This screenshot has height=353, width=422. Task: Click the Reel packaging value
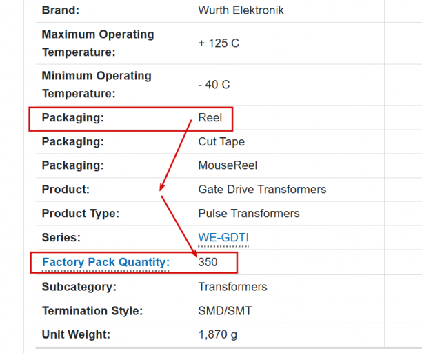point(210,118)
